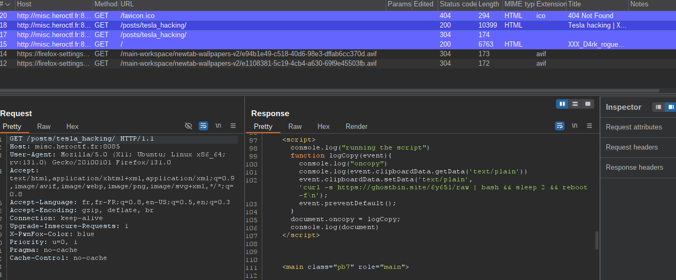Switch Response view to Raw tab
Viewport: 676px width, 280px height.
[x=295, y=126]
